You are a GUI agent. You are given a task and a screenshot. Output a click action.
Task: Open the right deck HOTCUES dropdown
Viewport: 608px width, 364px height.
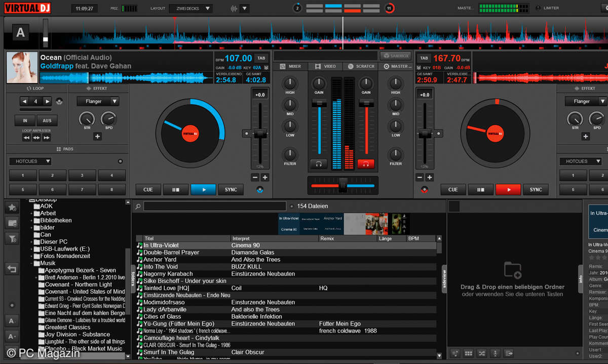pyautogui.click(x=580, y=161)
